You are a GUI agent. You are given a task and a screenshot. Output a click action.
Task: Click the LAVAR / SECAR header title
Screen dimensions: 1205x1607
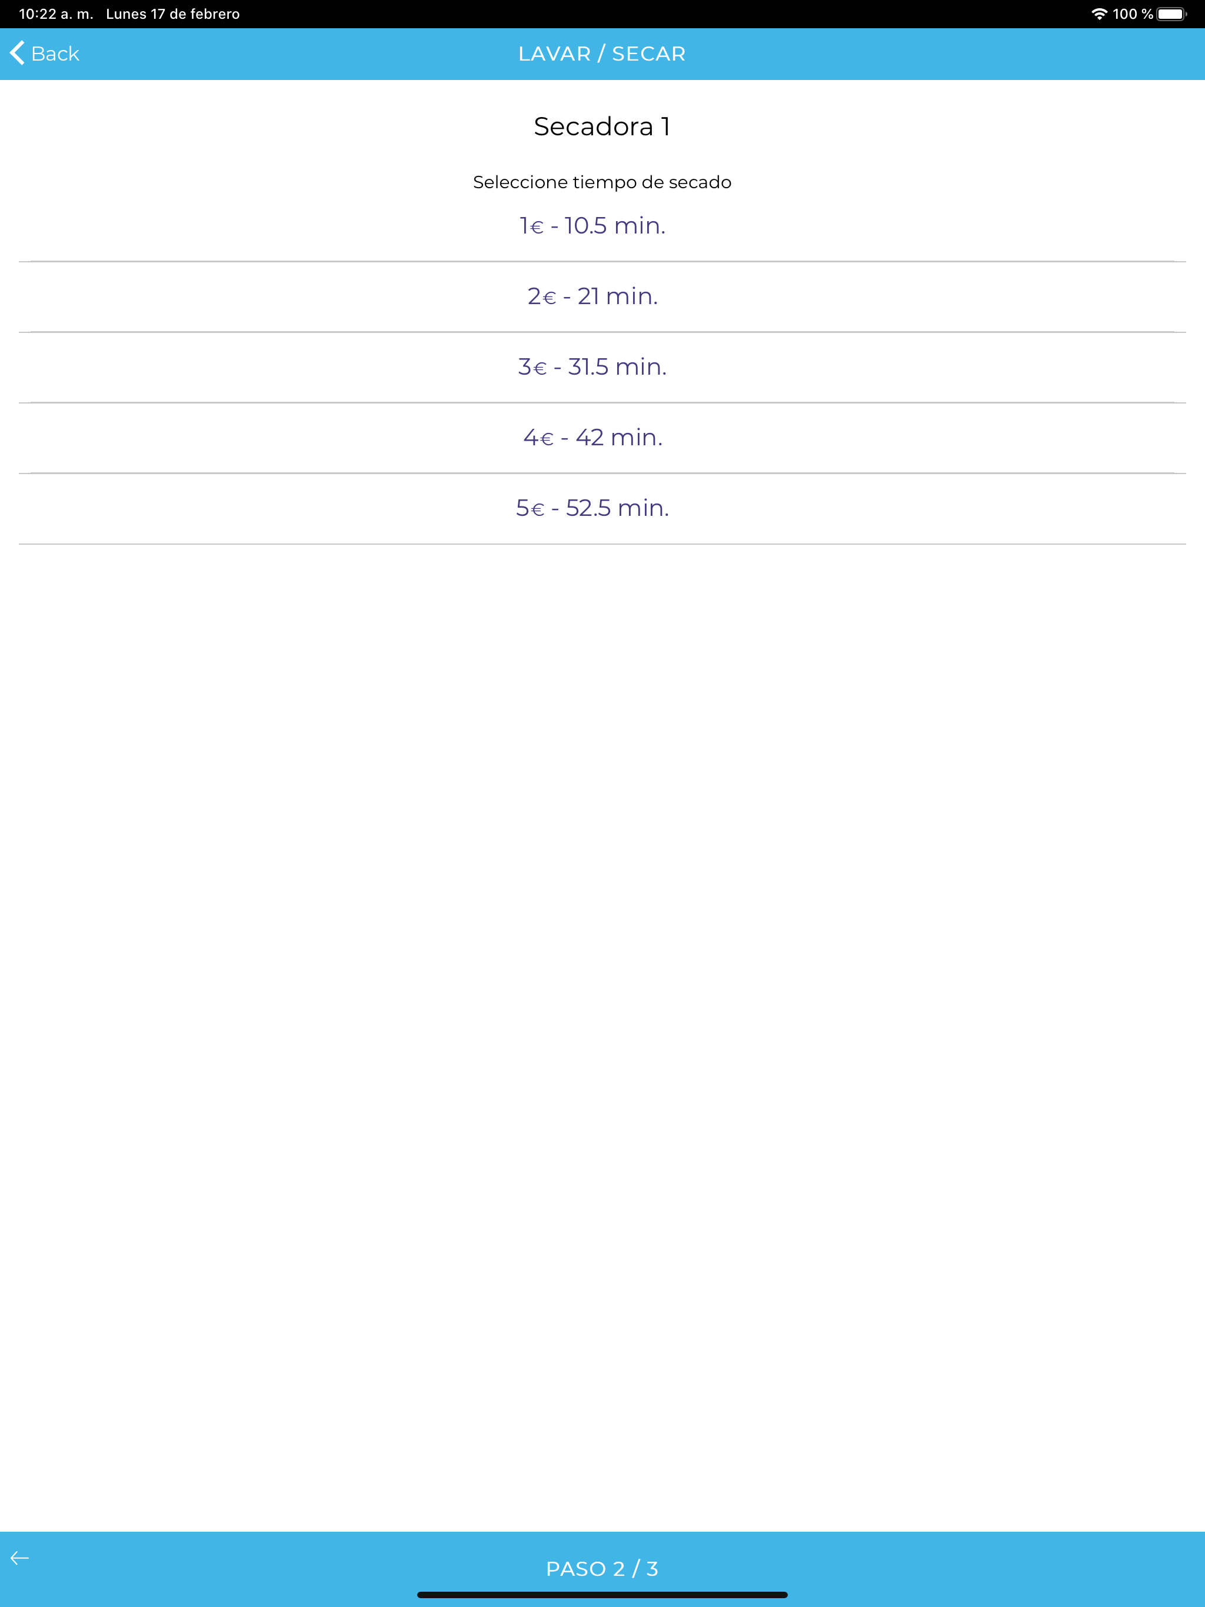point(602,54)
